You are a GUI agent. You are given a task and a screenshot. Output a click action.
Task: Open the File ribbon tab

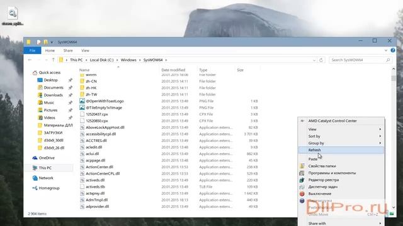(x=32, y=50)
